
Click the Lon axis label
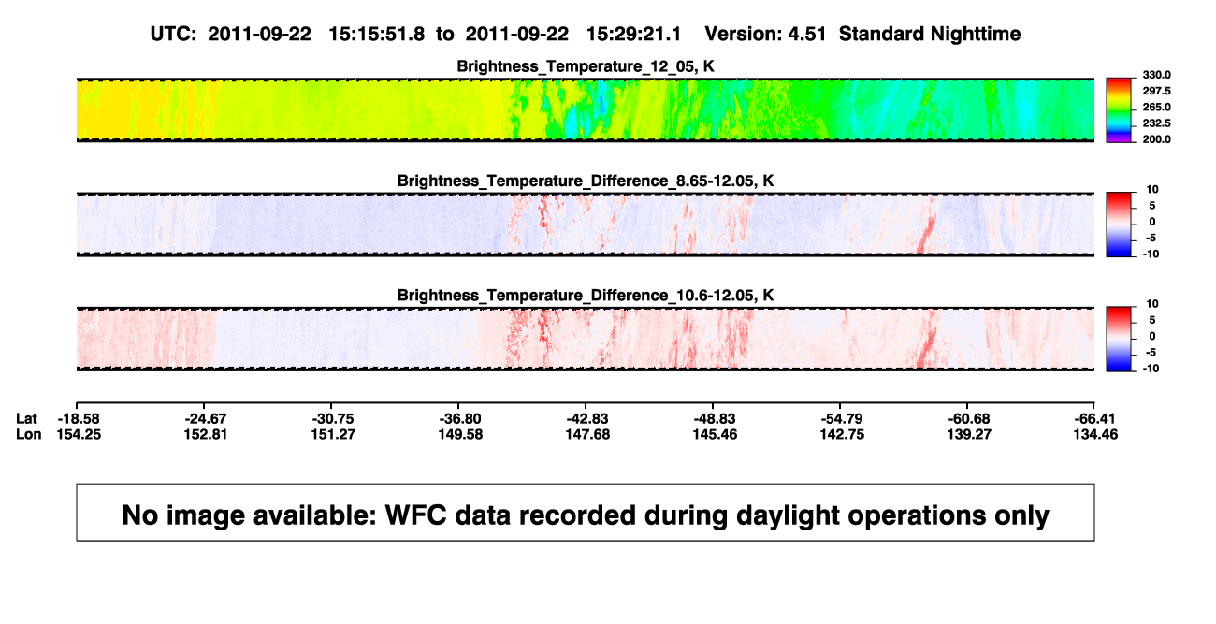(x=29, y=434)
